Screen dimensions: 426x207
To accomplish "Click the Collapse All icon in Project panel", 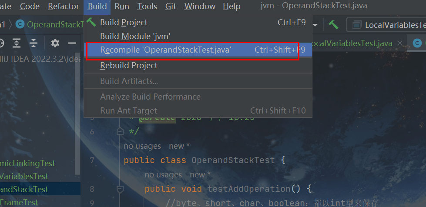I will [34, 43].
